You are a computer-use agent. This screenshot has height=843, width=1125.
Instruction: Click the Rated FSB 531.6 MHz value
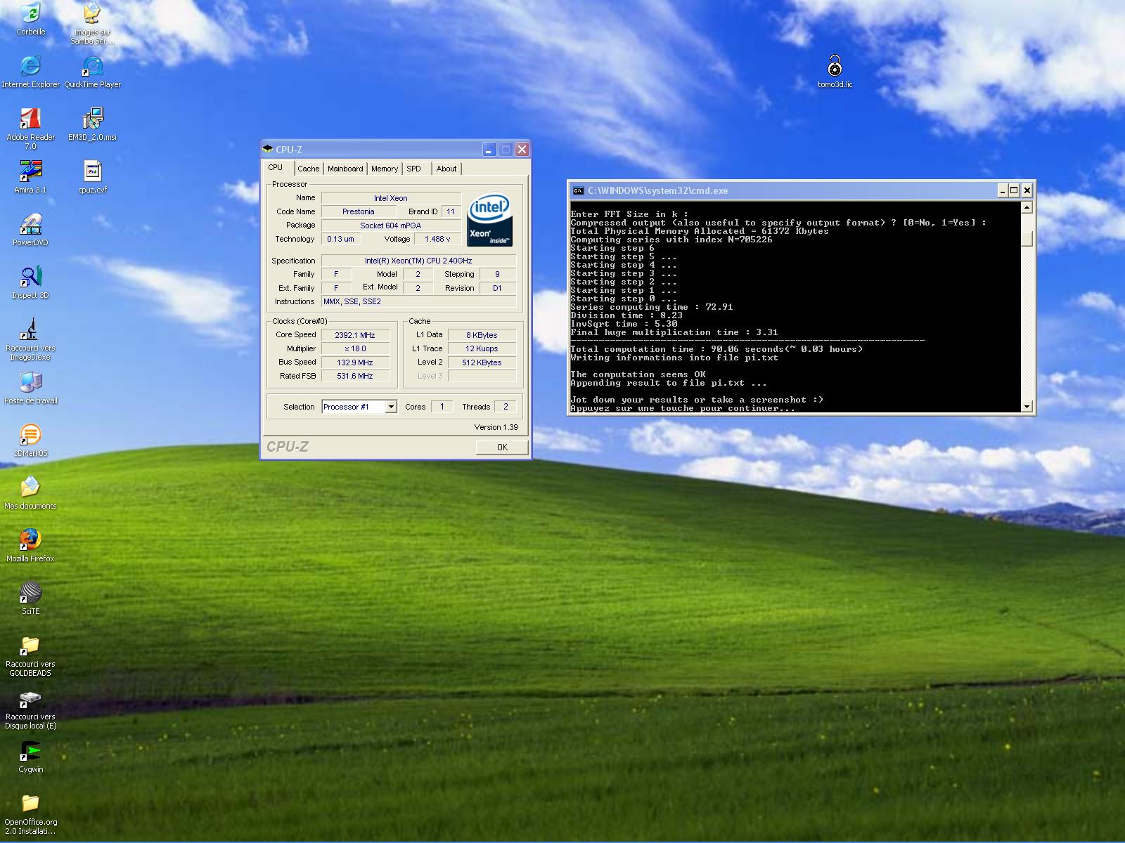(355, 376)
